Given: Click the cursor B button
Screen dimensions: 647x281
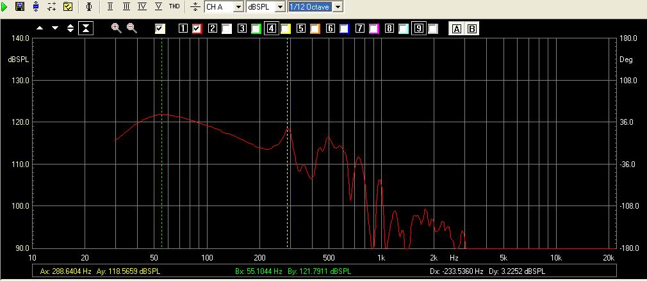Looking at the screenshot, I should click(472, 29).
